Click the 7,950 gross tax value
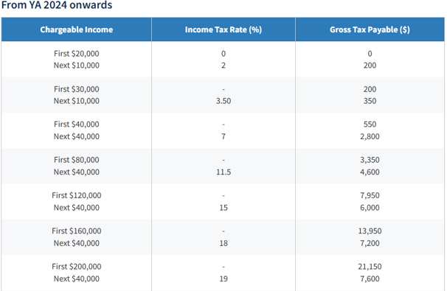The width and height of the screenshot is (447, 291). (x=370, y=195)
